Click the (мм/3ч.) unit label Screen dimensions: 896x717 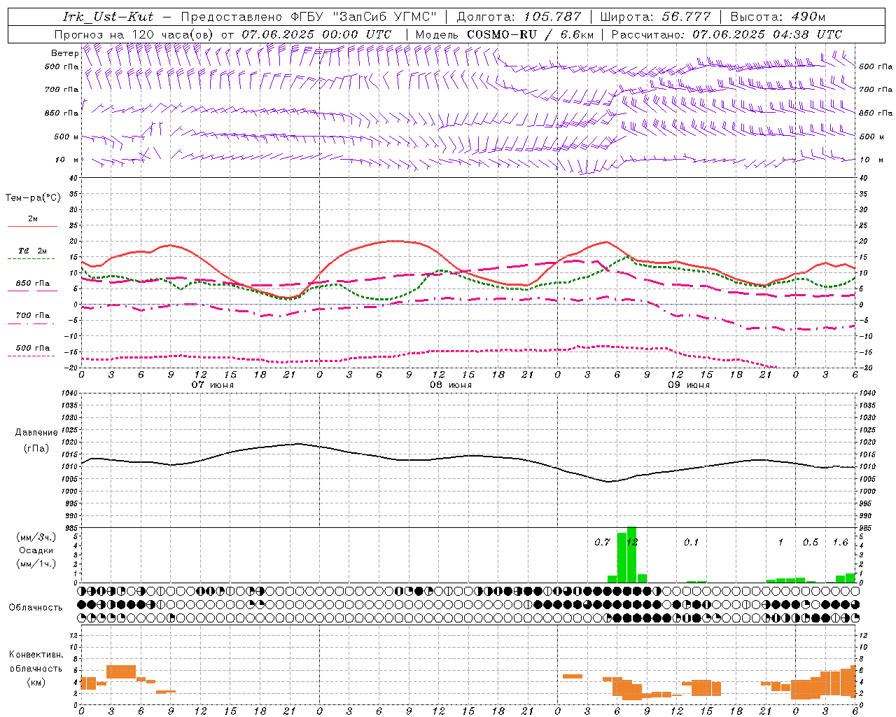[x=36, y=537]
